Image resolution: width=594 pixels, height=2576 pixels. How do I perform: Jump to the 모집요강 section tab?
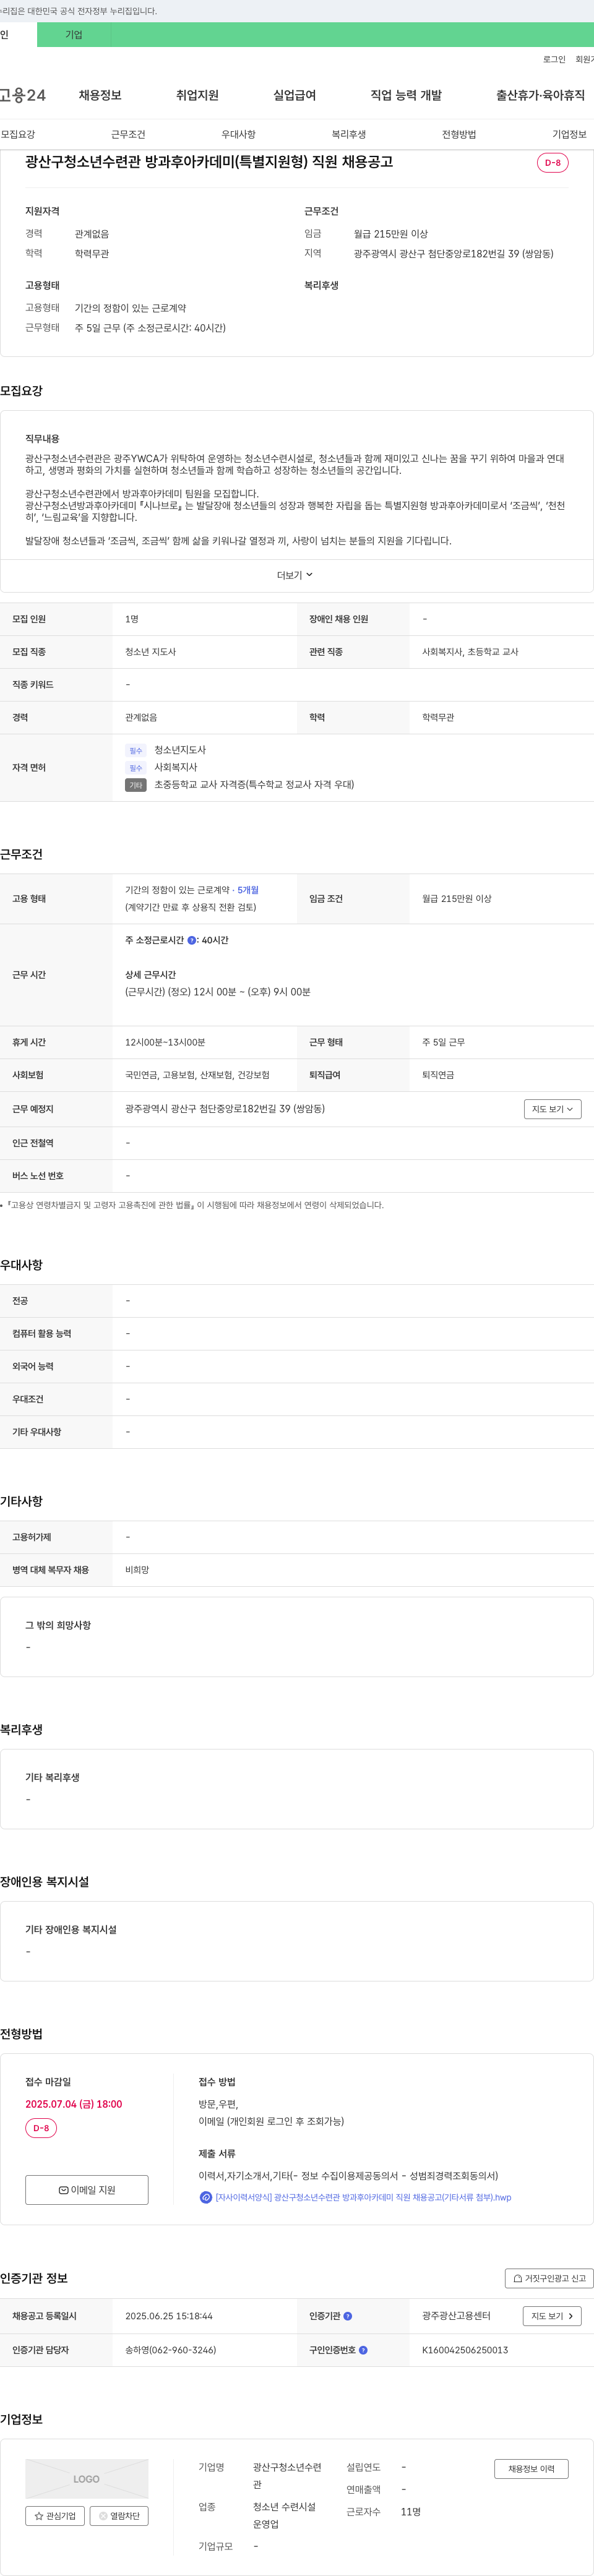tap(18, 134)
